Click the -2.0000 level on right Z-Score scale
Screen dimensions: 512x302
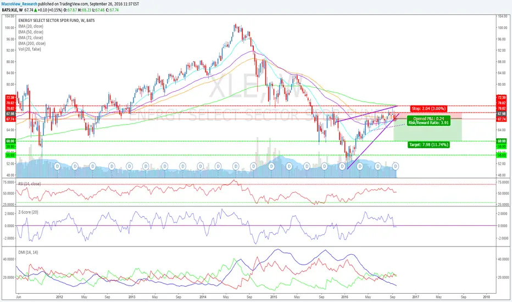[503, 238]
